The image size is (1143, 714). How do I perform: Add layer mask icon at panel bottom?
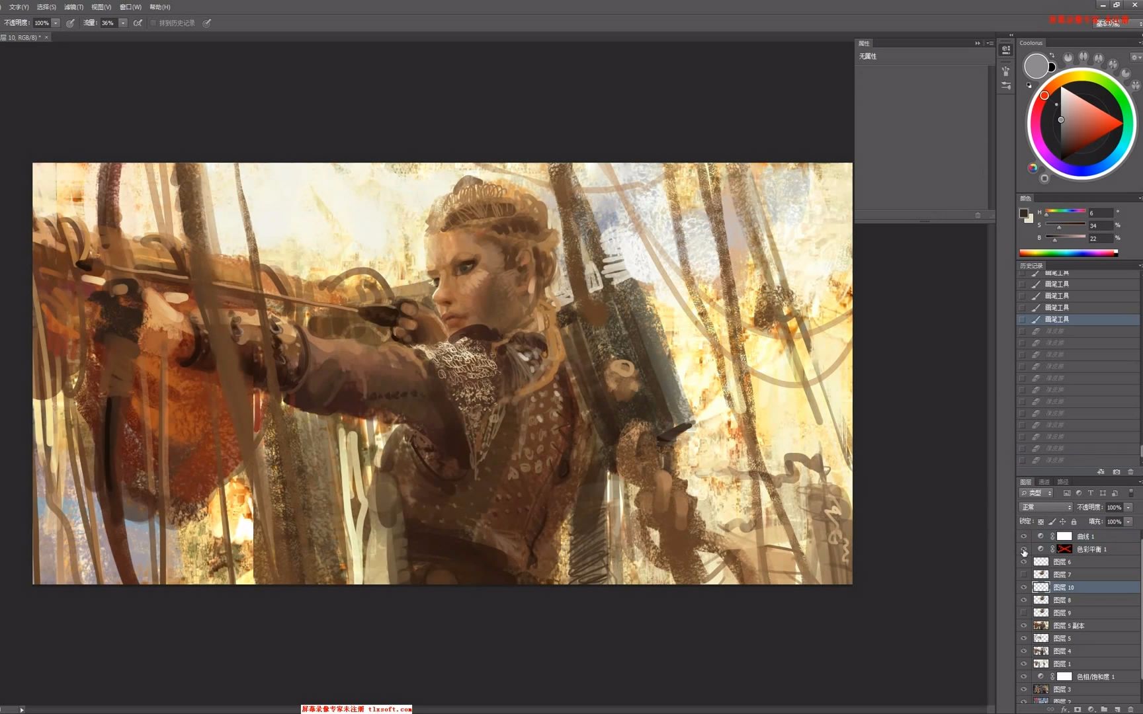coord(1078,709)
